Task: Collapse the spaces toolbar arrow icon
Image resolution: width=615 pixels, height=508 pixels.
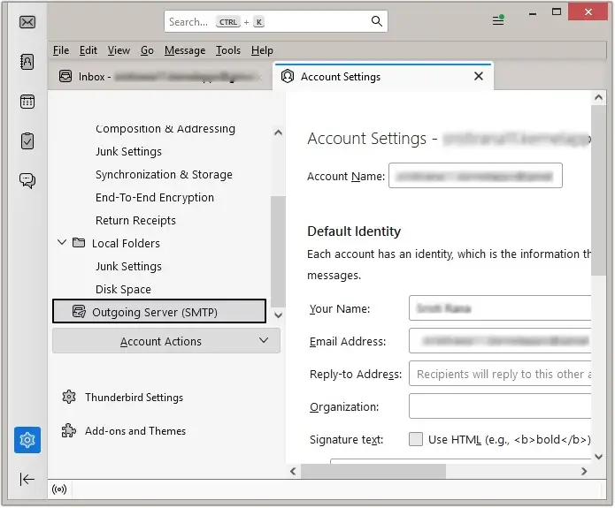Action: point(27,479)
